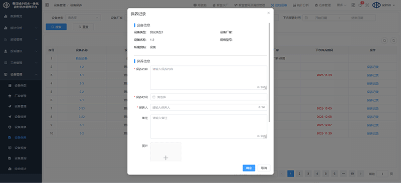Click the platform logo in sidebar header
401x183 pixels.
tap(6, 5)
